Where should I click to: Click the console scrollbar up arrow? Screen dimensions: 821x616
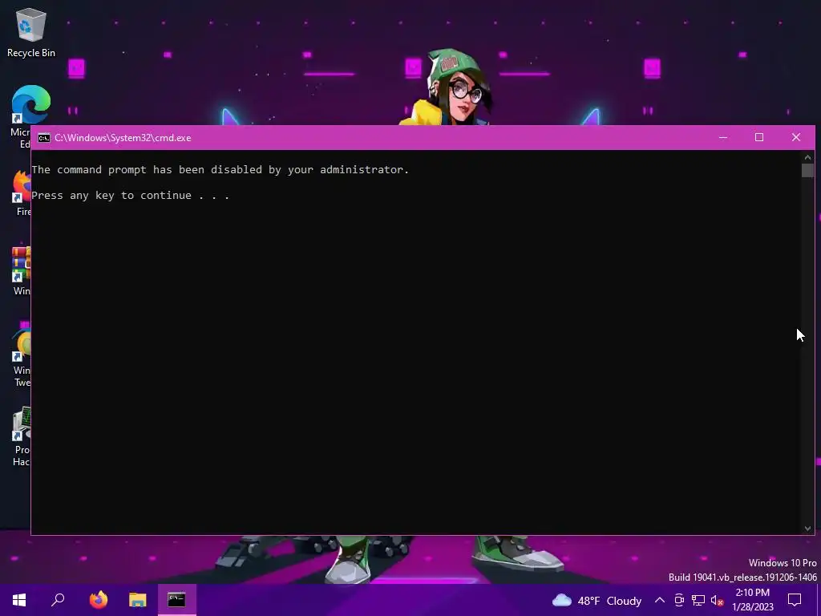tap(807, 157)
